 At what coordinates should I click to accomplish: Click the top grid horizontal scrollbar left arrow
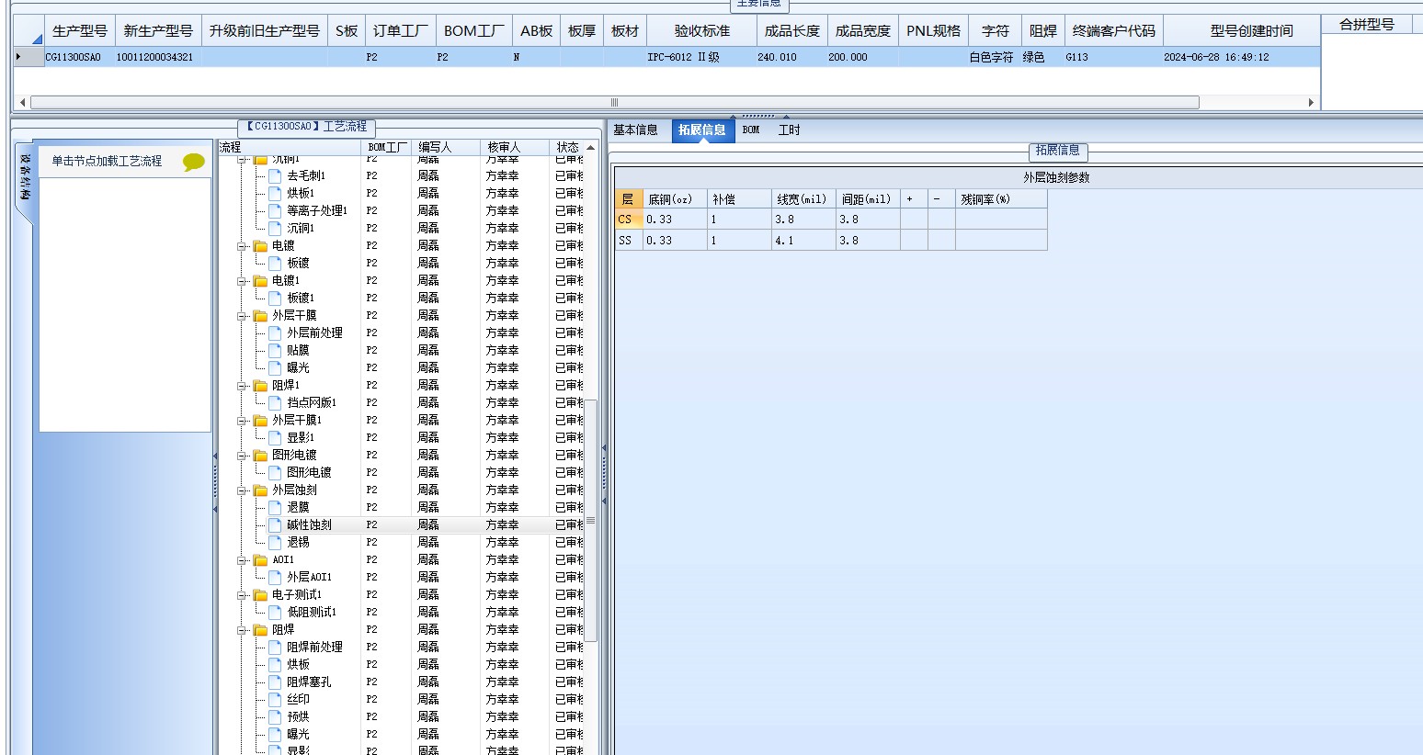[x=22, y=103]
